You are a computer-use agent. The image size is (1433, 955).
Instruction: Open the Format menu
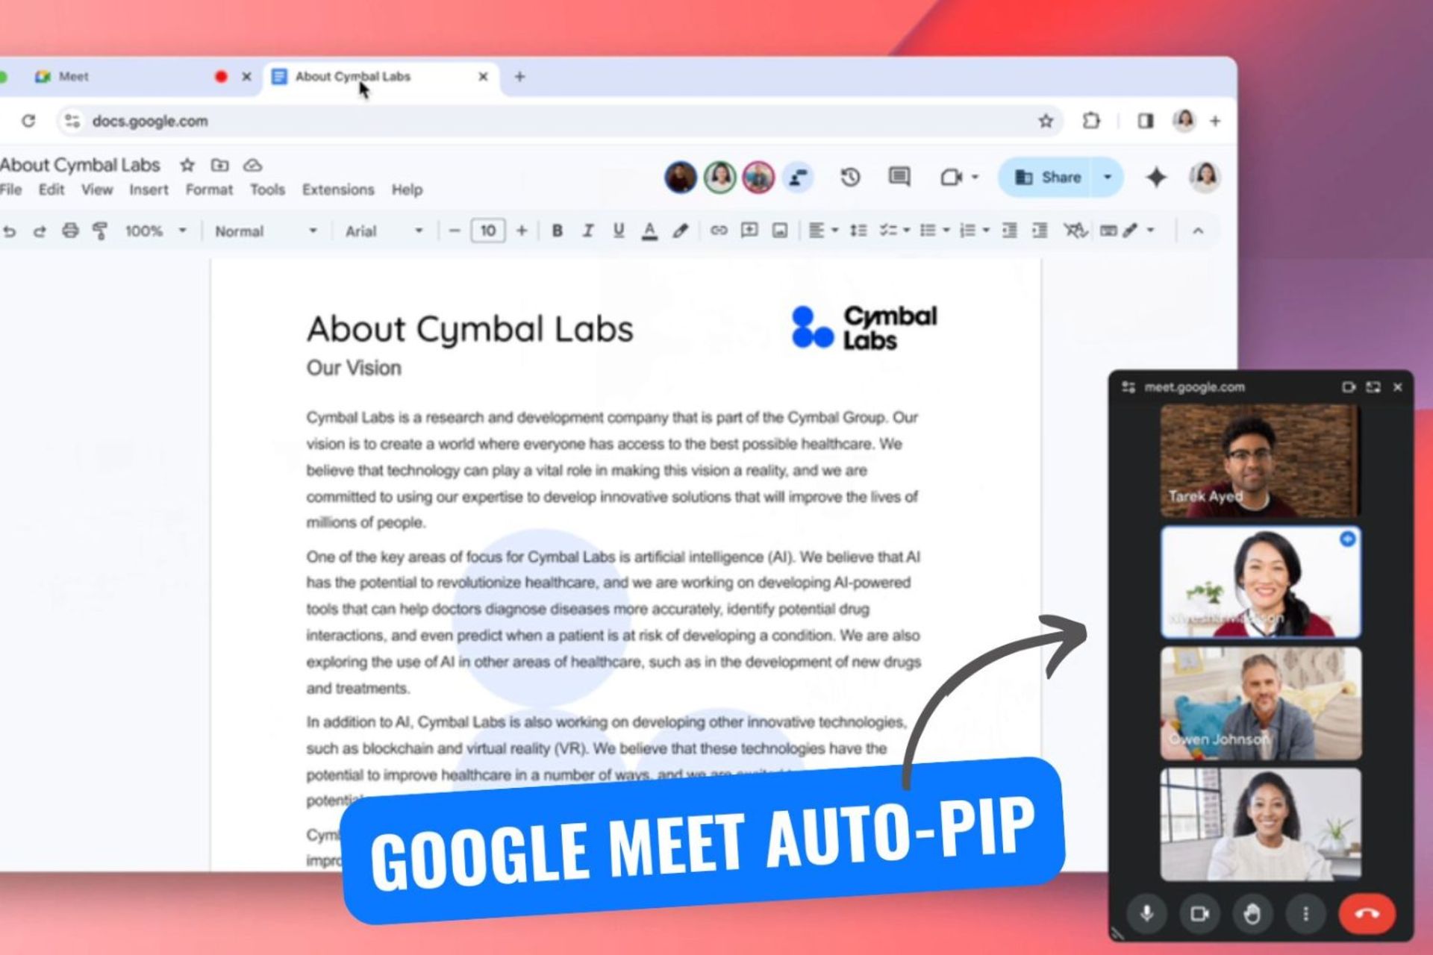209,190
